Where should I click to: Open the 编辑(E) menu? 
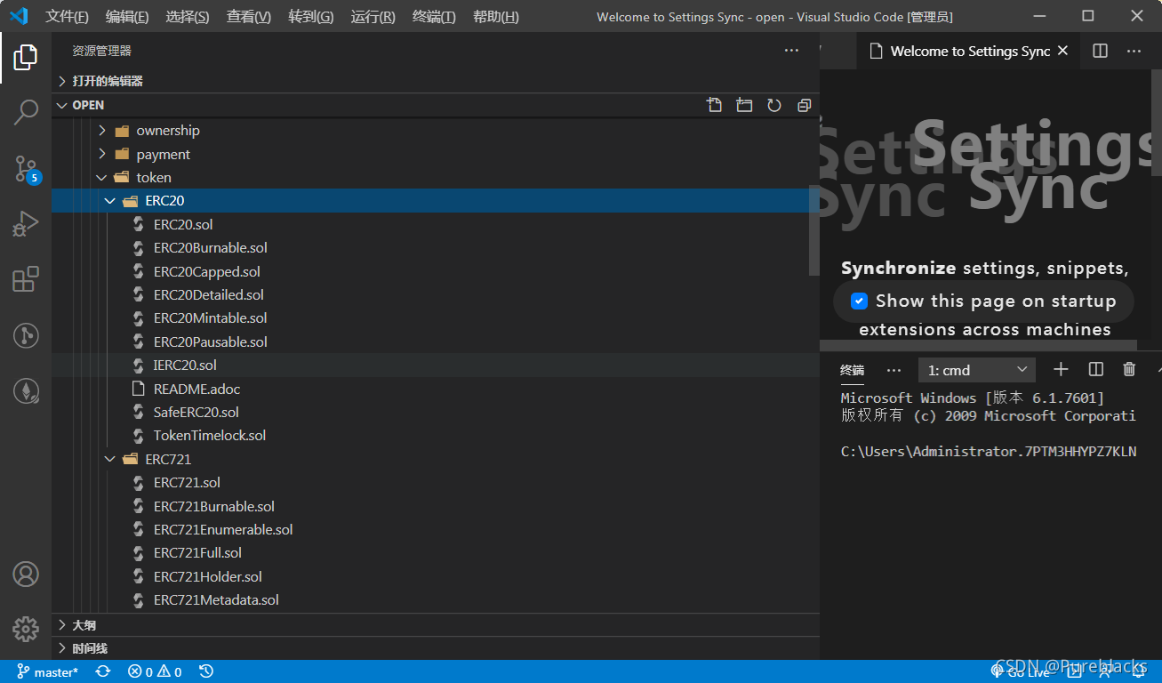pyautogui.click(x=127, y=17)
